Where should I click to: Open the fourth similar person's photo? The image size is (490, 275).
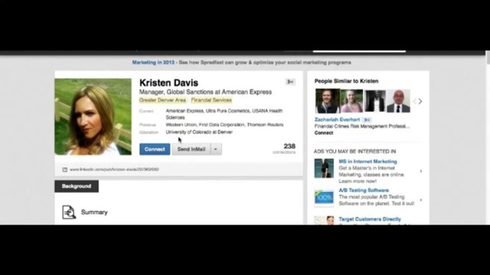click(x=398, y=101)
